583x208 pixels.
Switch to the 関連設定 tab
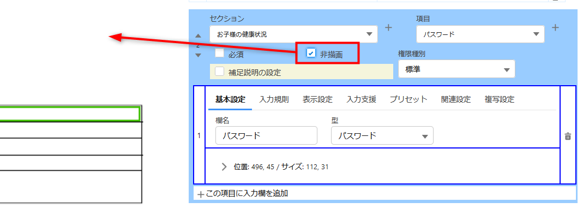[456, 99]
